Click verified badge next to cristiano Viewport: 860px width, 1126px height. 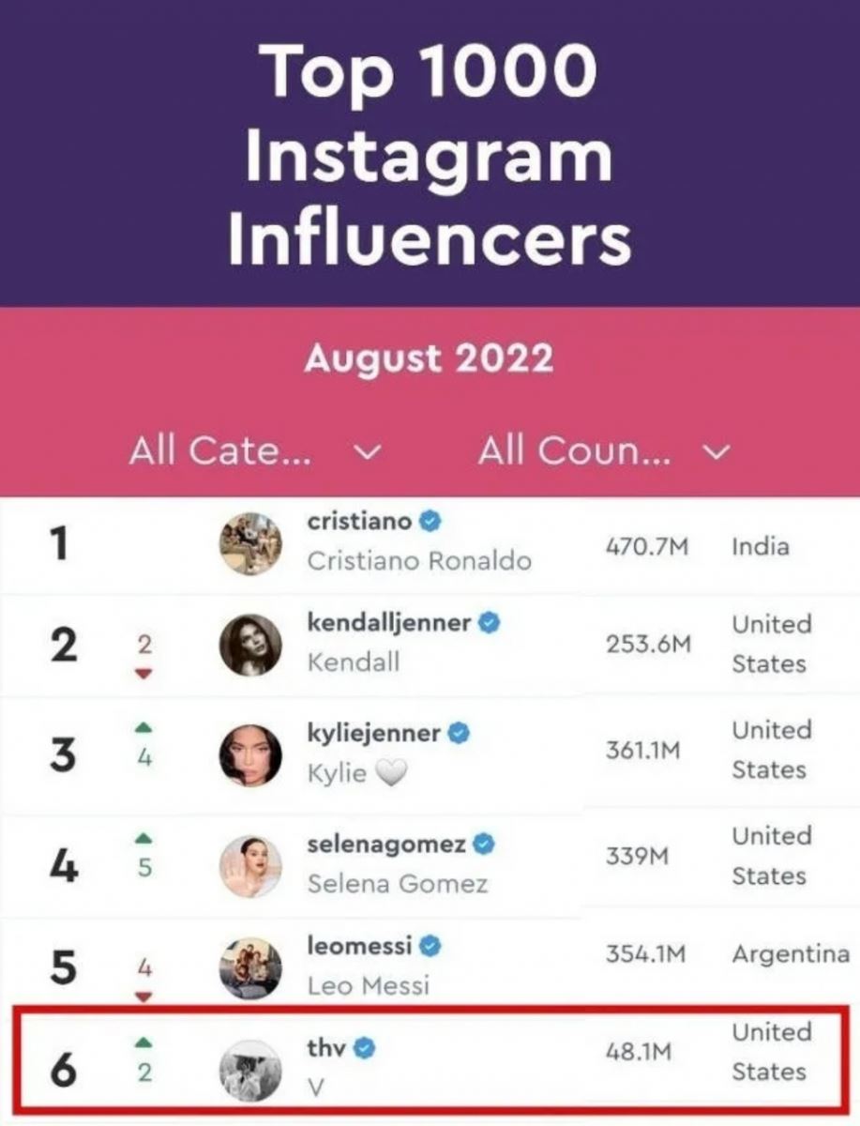pos(430,521)
